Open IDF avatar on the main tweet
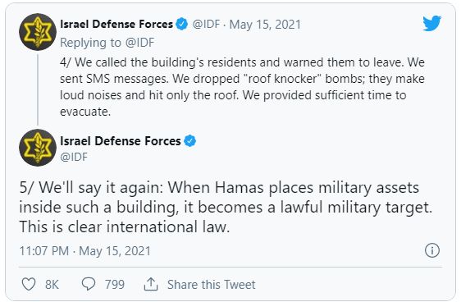The height and width of the screenshot is (302, 461). coord(38,148)
